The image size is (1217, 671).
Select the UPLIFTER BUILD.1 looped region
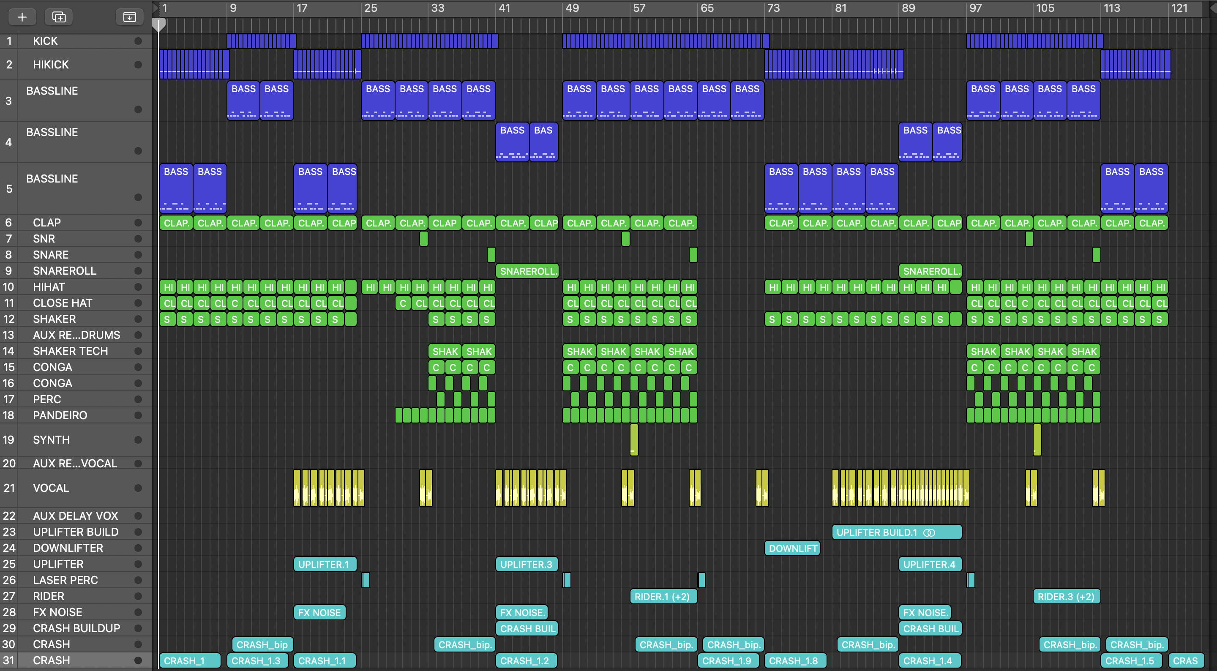(x=897, y=532)
